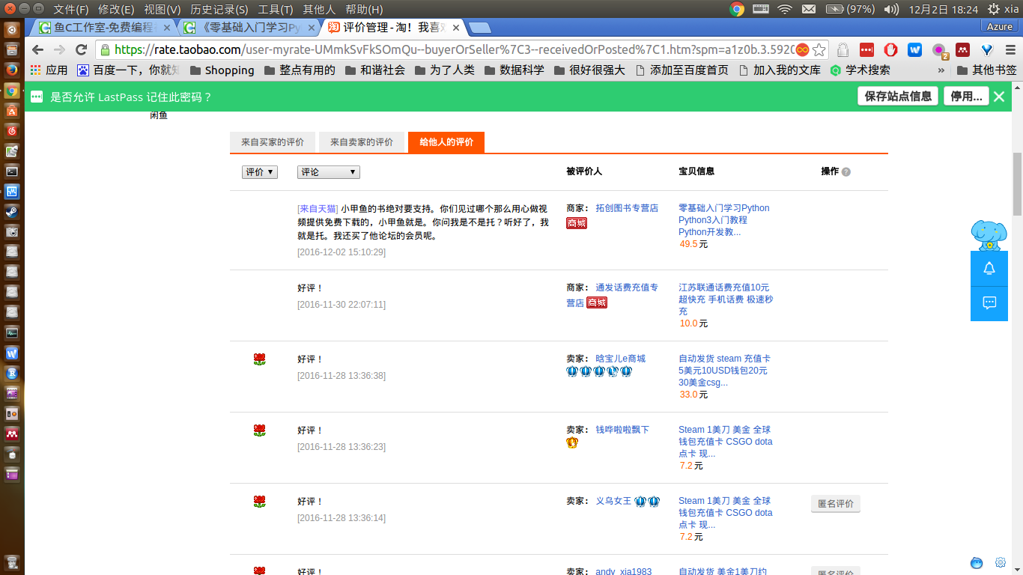Image resolution: width=1023 pixels, height=575 pixels.
Task: Open the 和谐社会 bookmarks folder
Action: (x=375, y=70)
